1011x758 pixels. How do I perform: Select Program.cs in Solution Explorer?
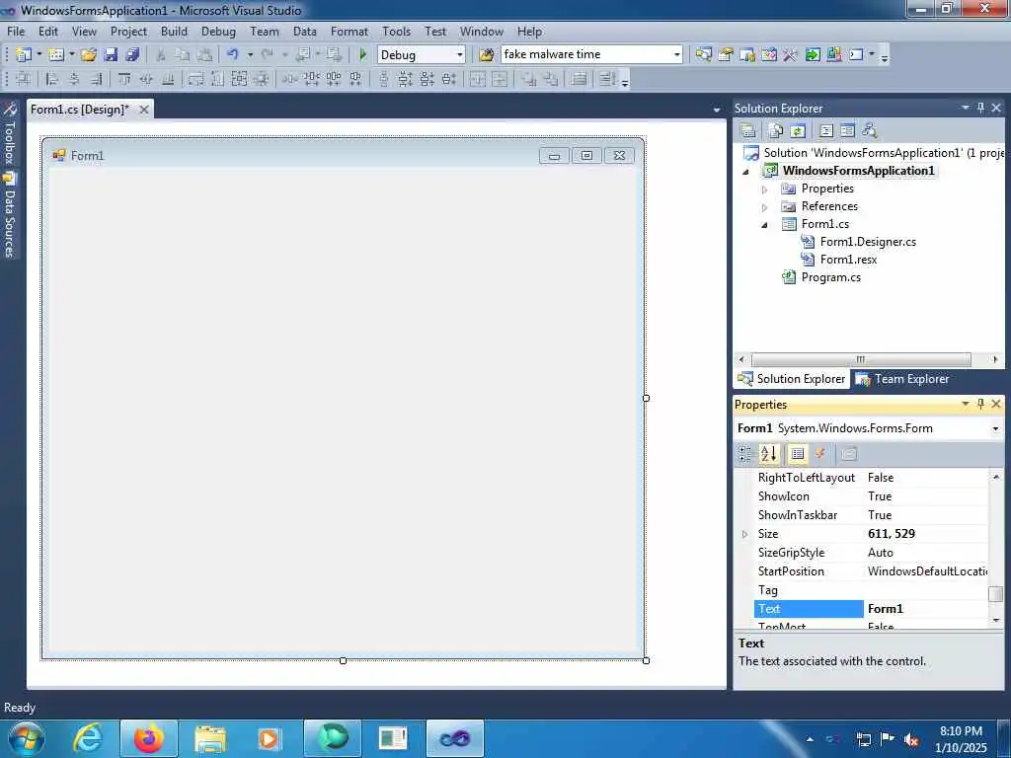(x=830, y=277)
